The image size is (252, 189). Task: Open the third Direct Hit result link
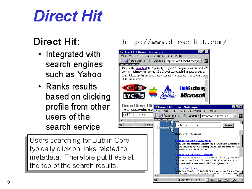click(187, 168)
